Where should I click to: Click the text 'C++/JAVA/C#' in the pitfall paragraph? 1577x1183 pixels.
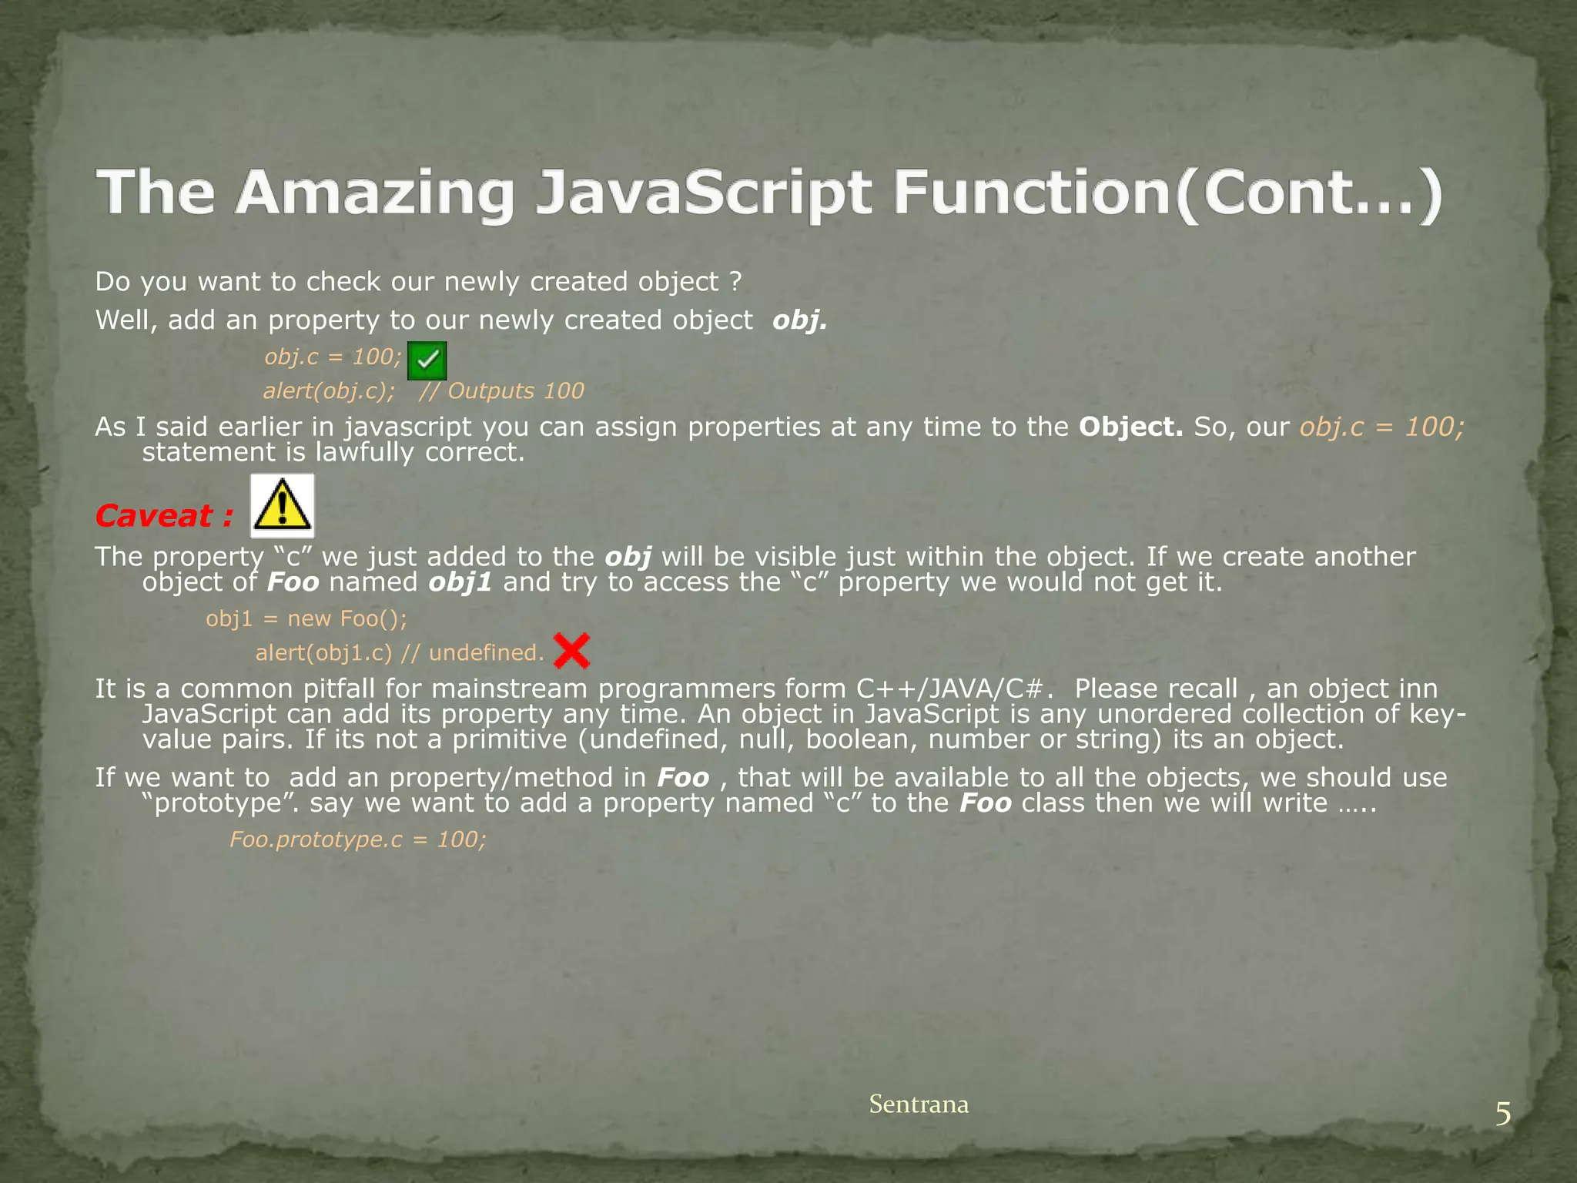pyautogui.click(x=950, y=689)
